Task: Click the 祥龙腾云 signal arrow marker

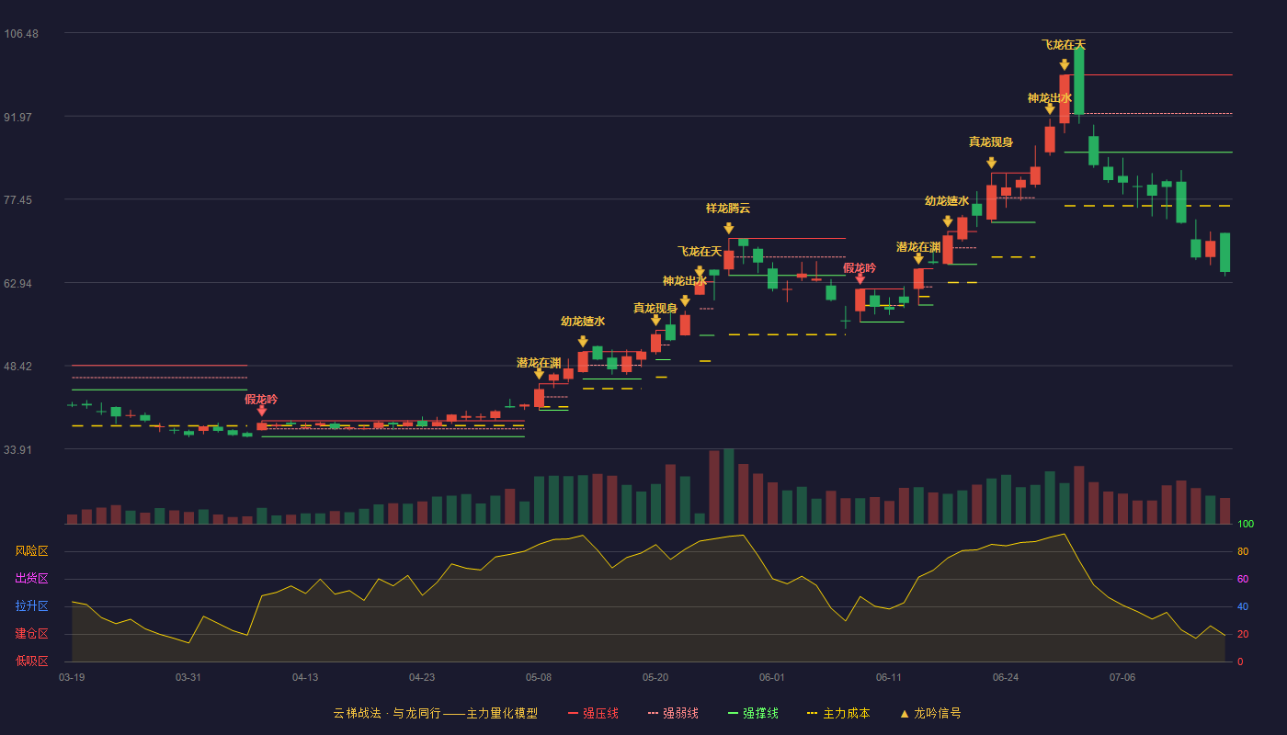Action: click(728, 228)
